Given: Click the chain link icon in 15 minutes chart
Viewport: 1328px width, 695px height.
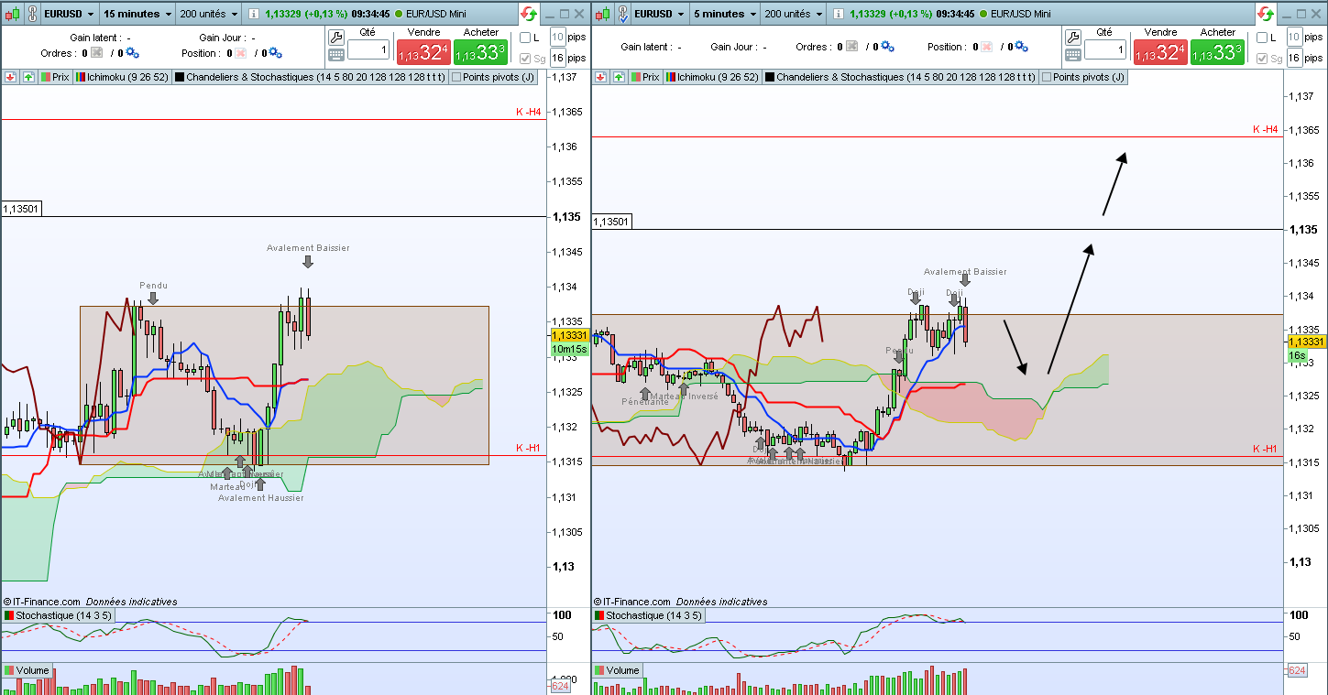Looking at the screenshot, I should click(x=30, y=14).
